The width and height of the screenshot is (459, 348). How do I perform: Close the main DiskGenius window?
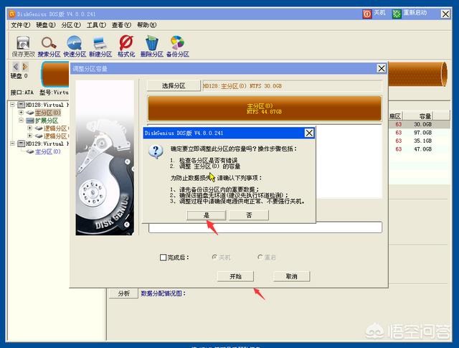pyautogui.click(x=445, y=14)
